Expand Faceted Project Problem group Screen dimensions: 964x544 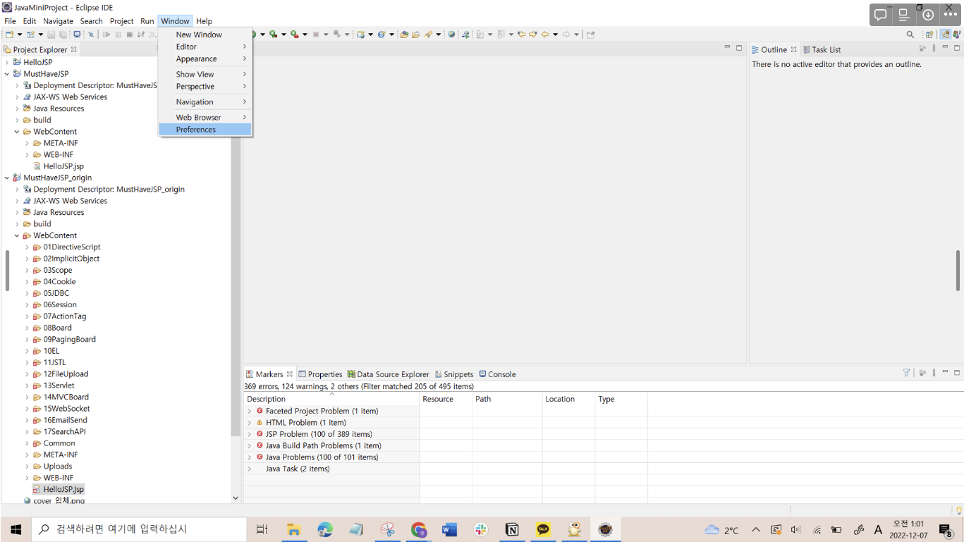pos(250,411)
